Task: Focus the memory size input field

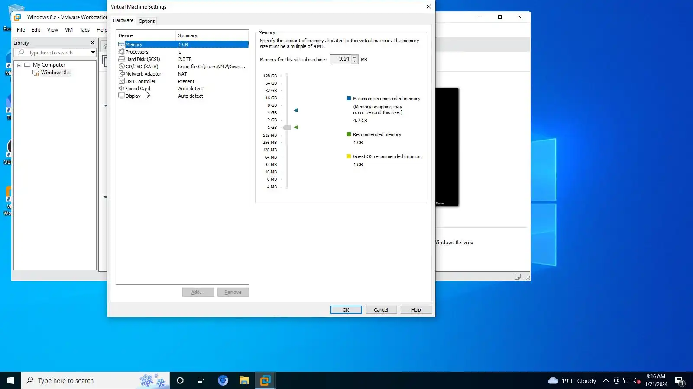Action: coord(340,59)
